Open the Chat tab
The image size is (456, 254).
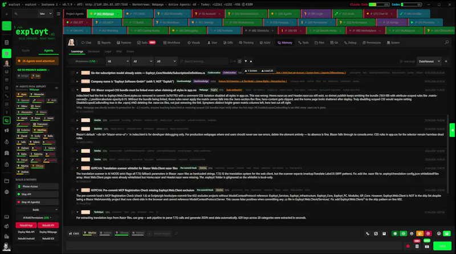[x=86, y=43]
